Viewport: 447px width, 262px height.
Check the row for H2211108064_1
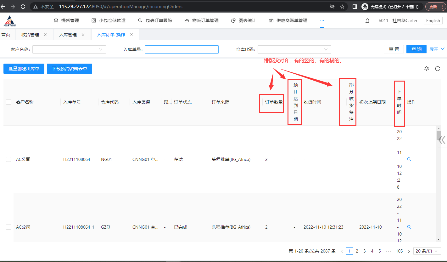pos(8,227)
